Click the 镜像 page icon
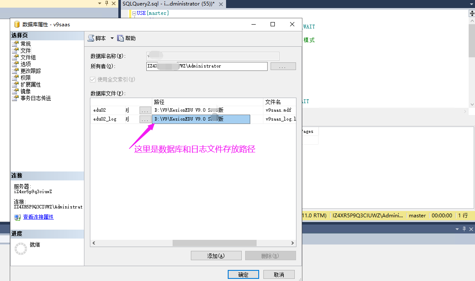475x281 pixels. click(x=16, y=91)
